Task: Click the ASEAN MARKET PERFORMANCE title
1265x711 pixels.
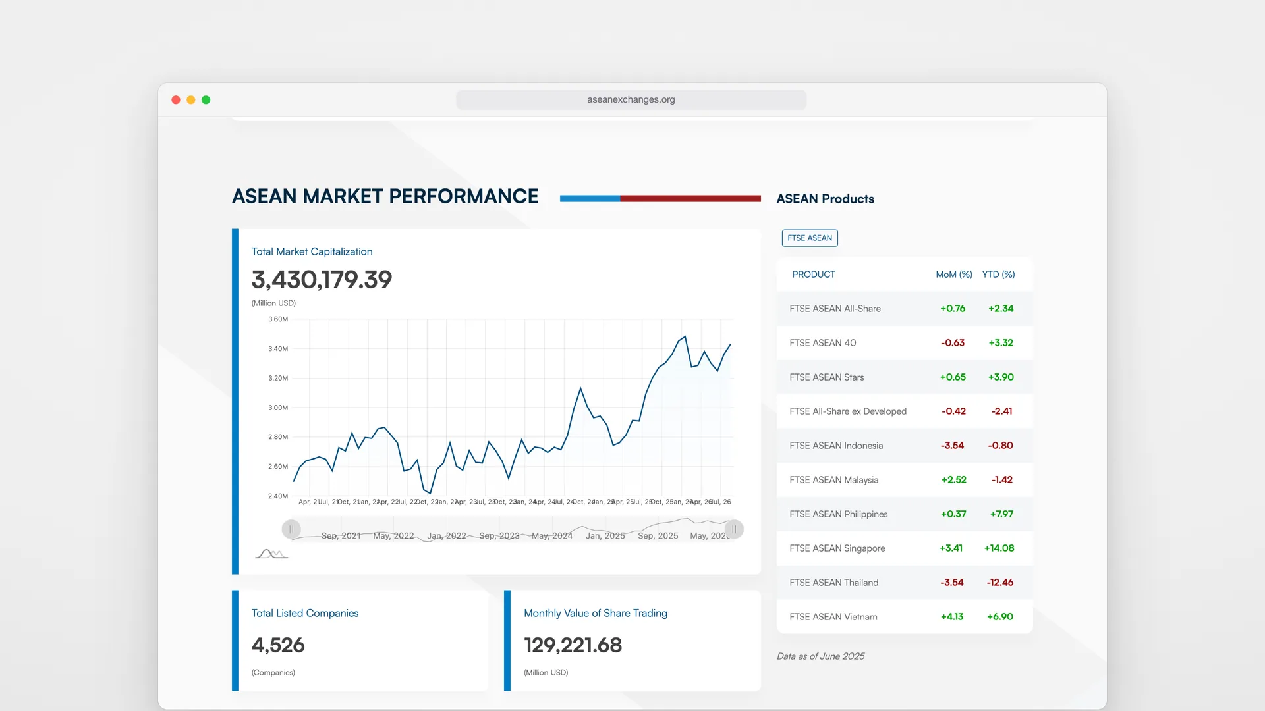Action: click(385, 196)
